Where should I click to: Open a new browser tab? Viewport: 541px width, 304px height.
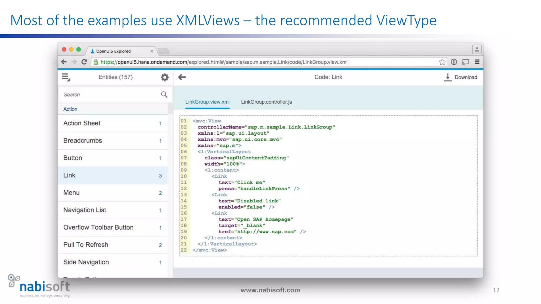point(164,51)
